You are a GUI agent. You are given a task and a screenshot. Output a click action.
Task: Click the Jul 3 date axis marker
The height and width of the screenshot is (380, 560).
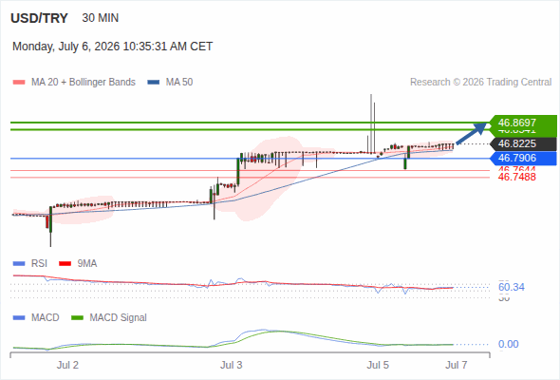pos(231,365)
